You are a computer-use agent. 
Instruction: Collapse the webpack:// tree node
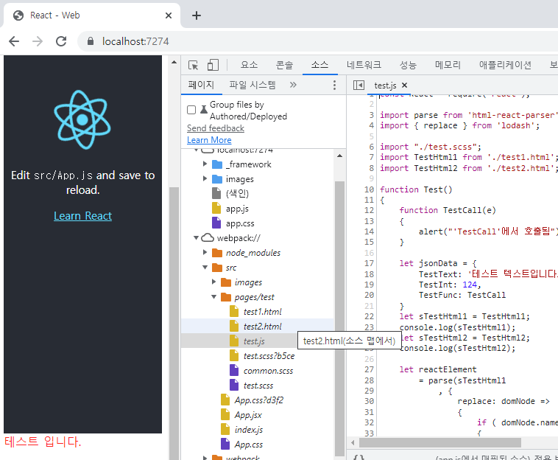click(x=196, y=237)
